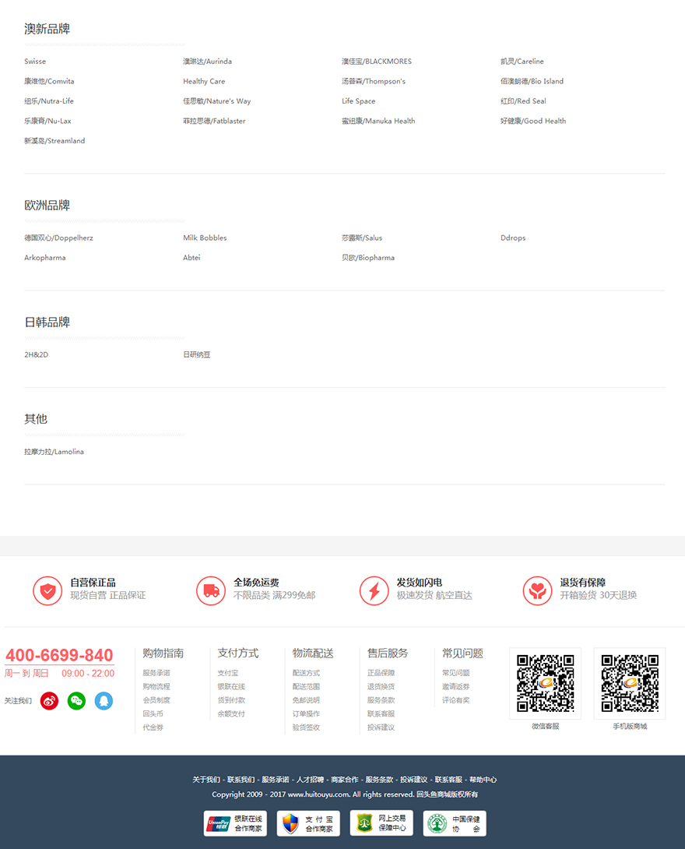Open the 拉摩力拉/Lamolina brand link
The width and height of the screenshot is (685, 849).
[54, 452]
